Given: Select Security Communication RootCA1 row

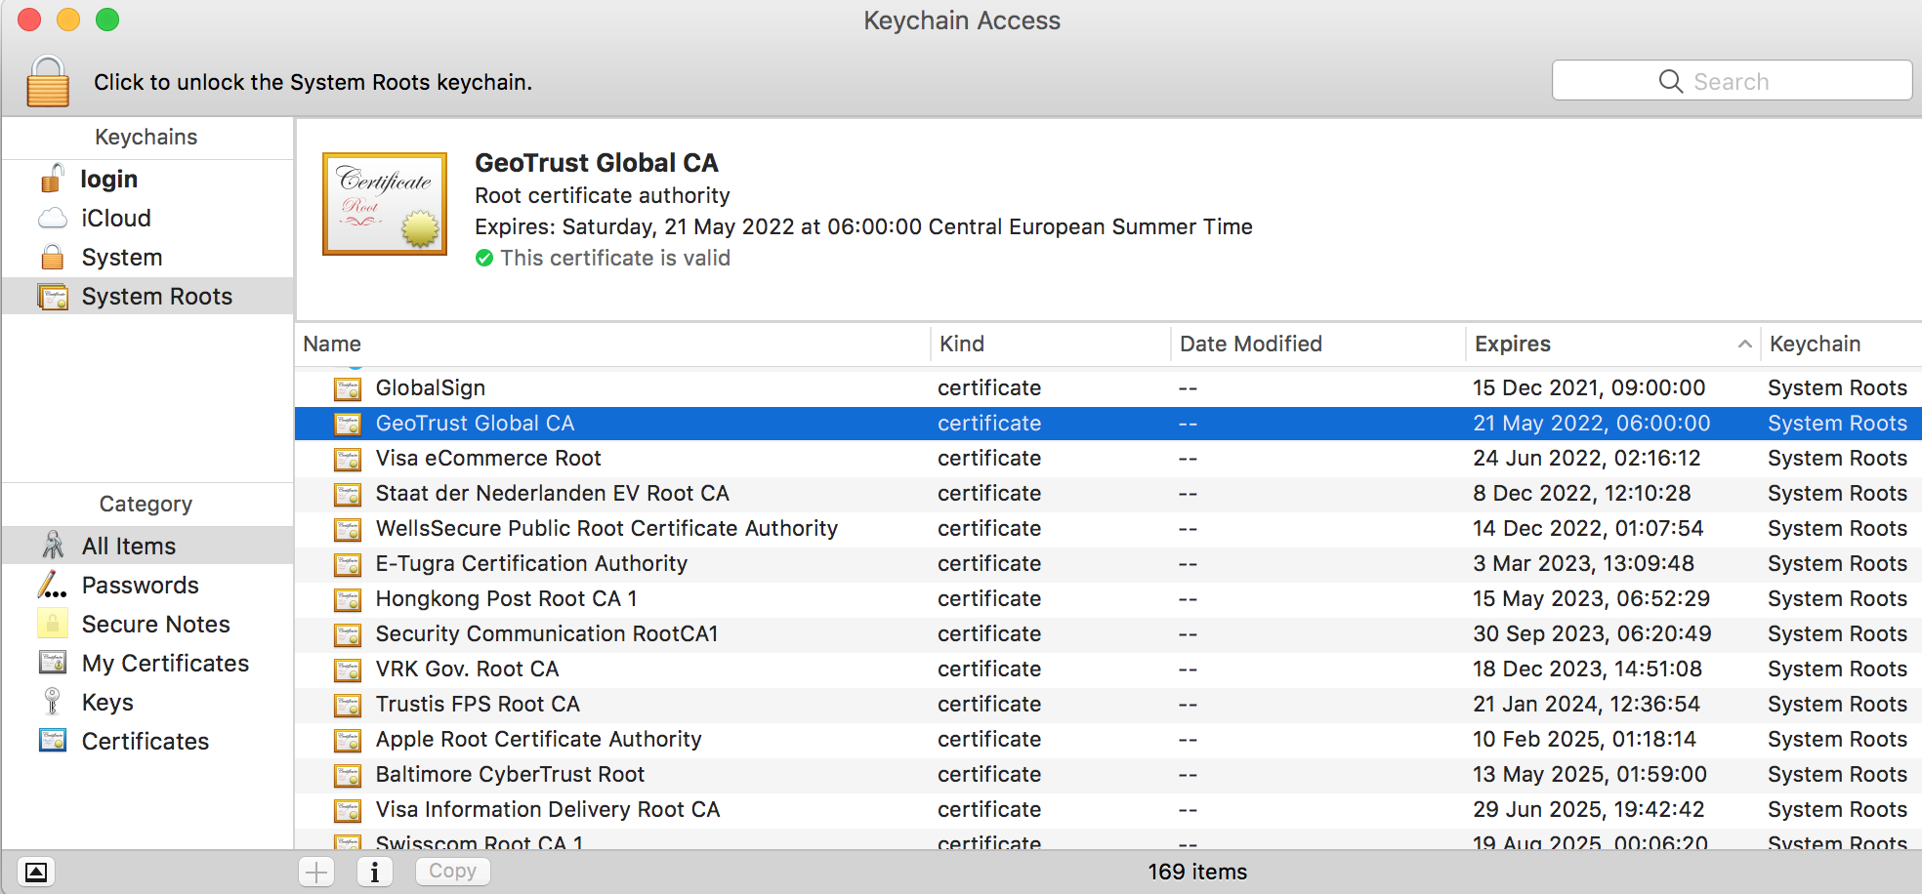Looking at the screenshot, I should pos(1108,633).
